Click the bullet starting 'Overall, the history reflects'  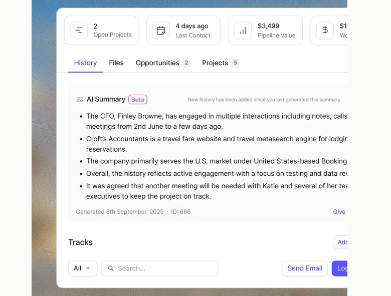(217, 173)
